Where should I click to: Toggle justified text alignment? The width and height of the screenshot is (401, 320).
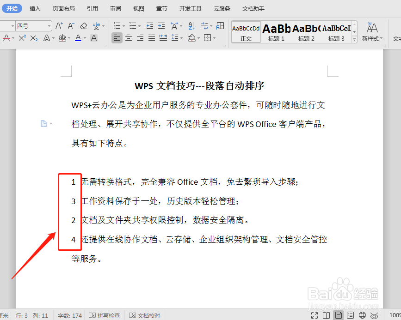point(152,38)
